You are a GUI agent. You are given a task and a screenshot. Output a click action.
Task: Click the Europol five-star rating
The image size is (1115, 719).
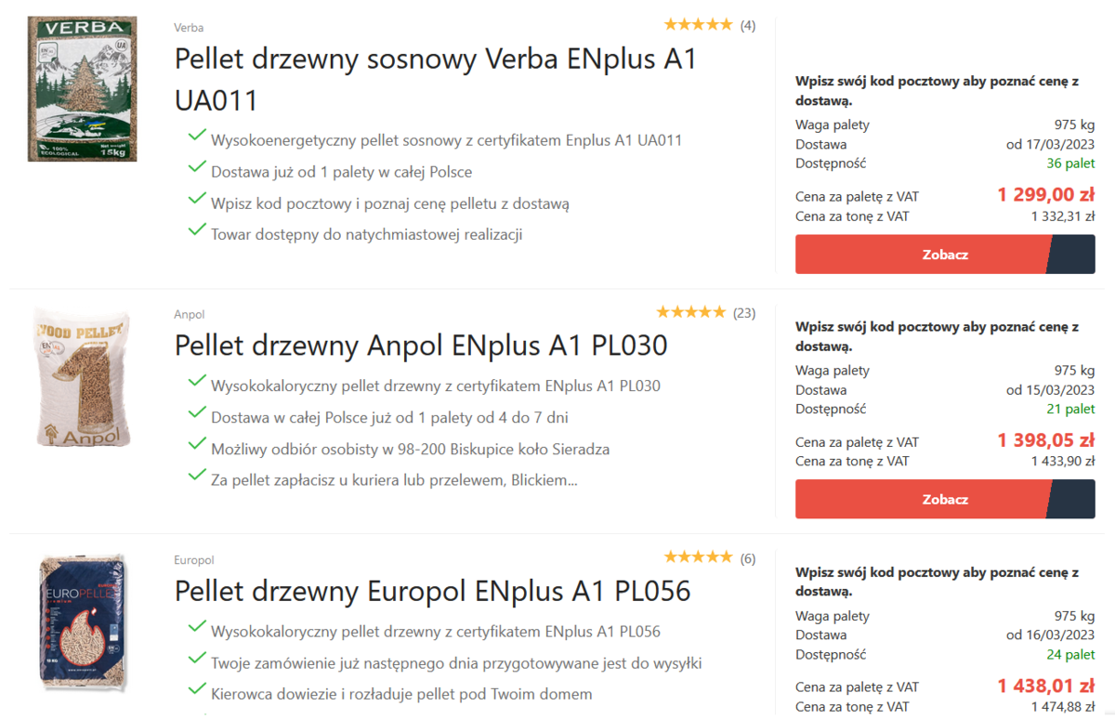click(698, 557)
